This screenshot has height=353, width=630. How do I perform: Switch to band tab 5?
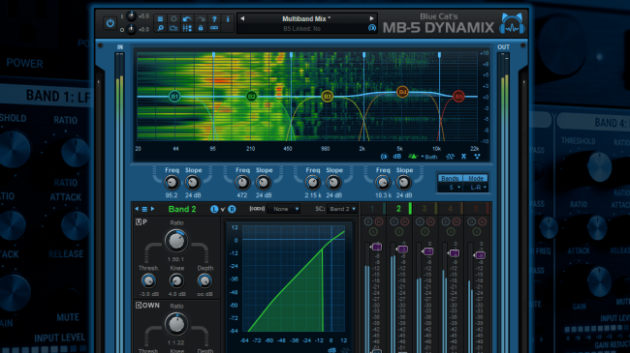[476, 209]
